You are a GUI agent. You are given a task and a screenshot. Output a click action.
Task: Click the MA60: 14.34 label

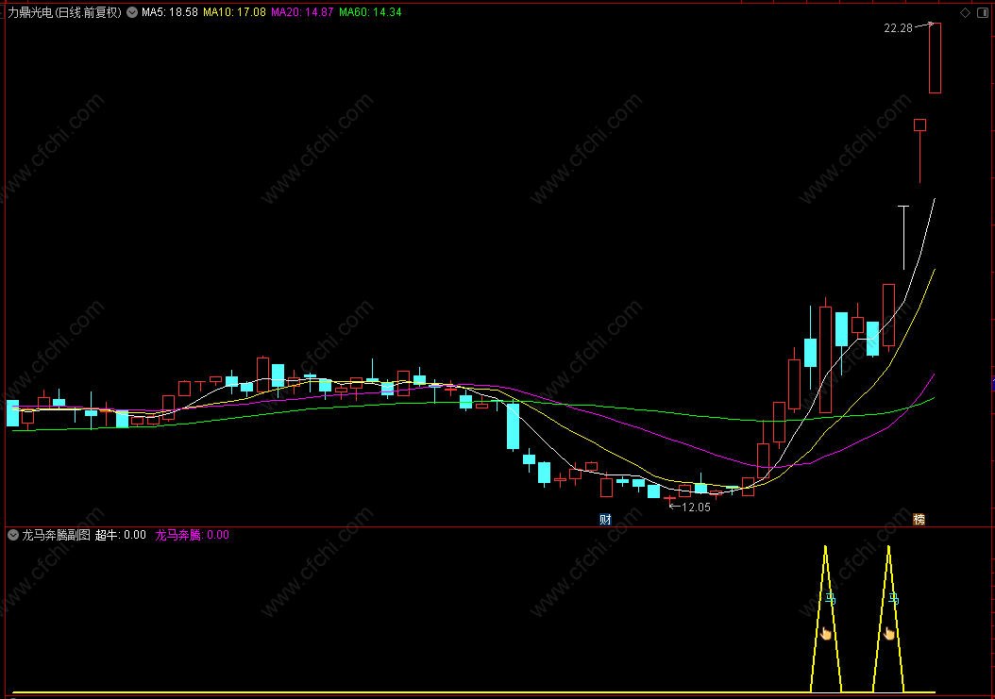coord(370,12)
